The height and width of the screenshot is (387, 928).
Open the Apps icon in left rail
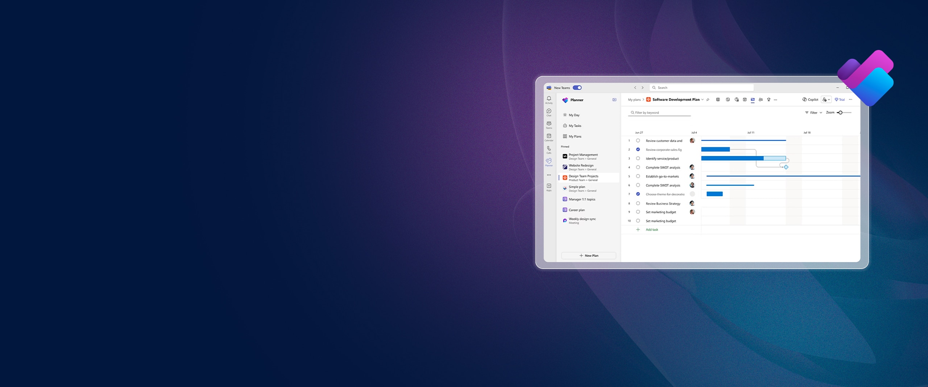[x=549, y=186]
